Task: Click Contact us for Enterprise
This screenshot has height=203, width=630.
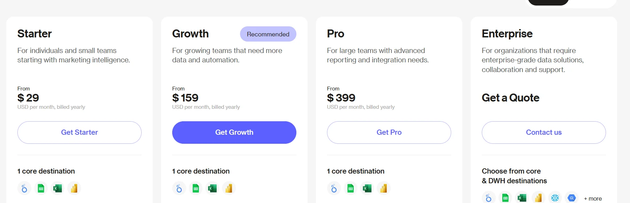Action: 544,132
